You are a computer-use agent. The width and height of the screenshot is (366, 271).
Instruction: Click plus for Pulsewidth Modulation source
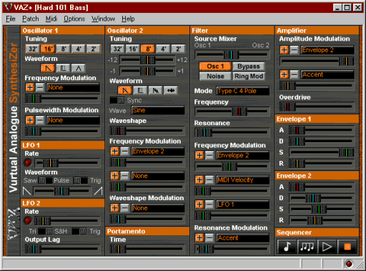(30, 120)
